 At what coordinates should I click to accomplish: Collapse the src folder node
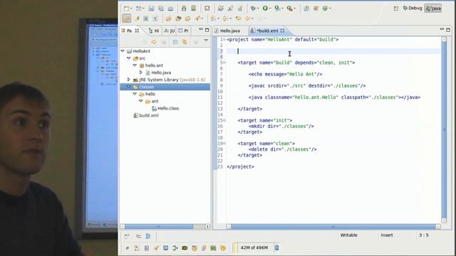(x=129, y=58)
